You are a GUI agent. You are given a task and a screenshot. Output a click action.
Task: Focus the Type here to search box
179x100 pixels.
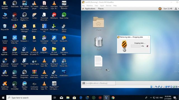pos(29,97)
